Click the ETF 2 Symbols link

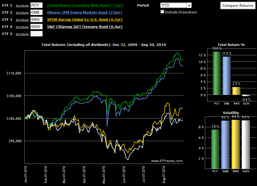point(22,13)
